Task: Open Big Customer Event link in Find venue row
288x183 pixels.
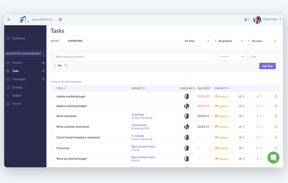Action: 143,146
